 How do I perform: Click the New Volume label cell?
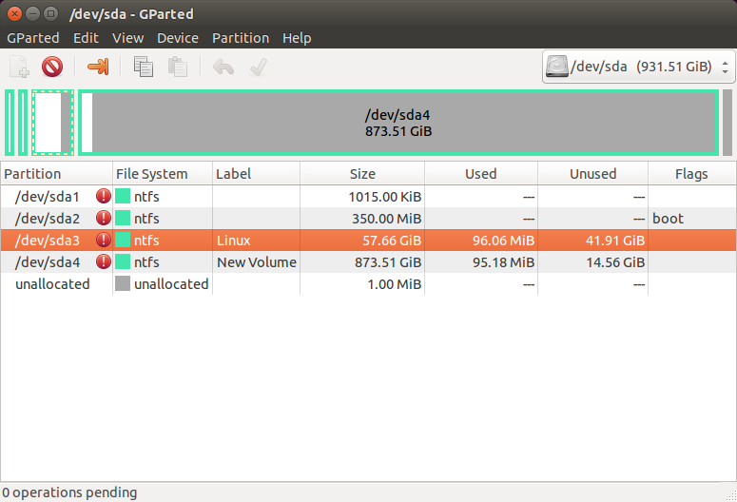(x=257, y=262)
